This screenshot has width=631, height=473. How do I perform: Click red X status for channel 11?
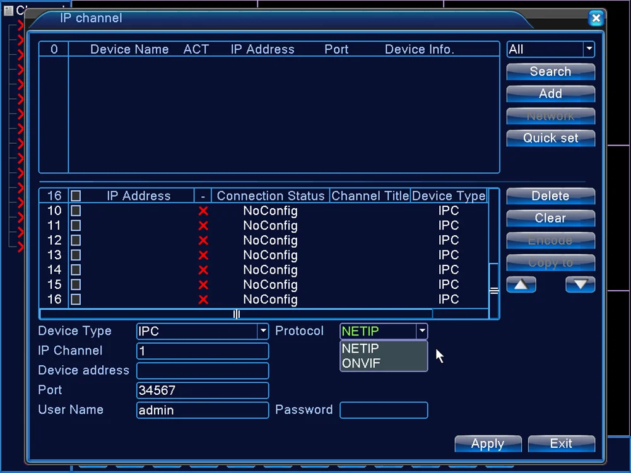[203, 226]
